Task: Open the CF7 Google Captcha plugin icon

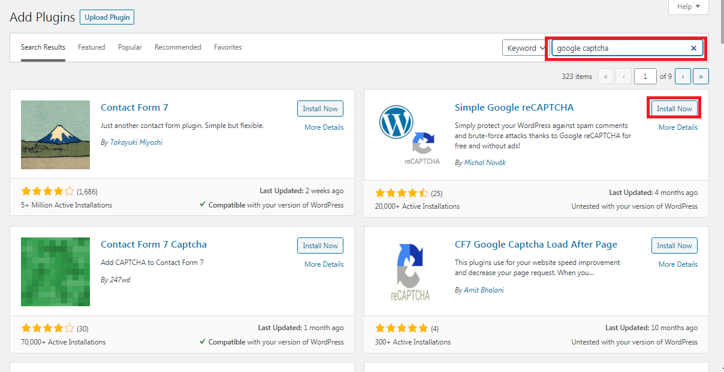Action: (x=409, y=272)
